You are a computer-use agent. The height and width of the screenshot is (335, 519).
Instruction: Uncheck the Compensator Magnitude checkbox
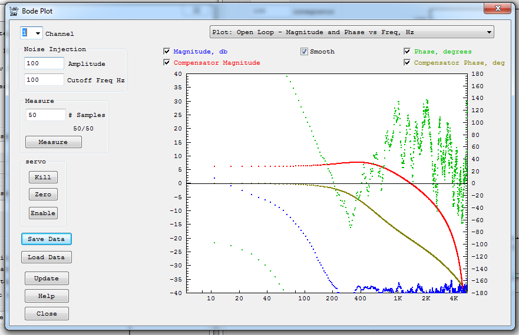[167, 63]
